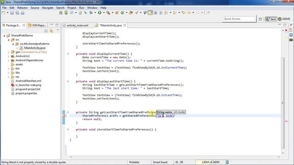Open the New file dropdown arrow
Viewport: 294px width, 165px height.
(8, 13)
